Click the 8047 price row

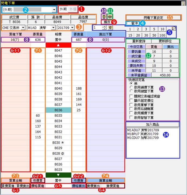tap(58, 50)
